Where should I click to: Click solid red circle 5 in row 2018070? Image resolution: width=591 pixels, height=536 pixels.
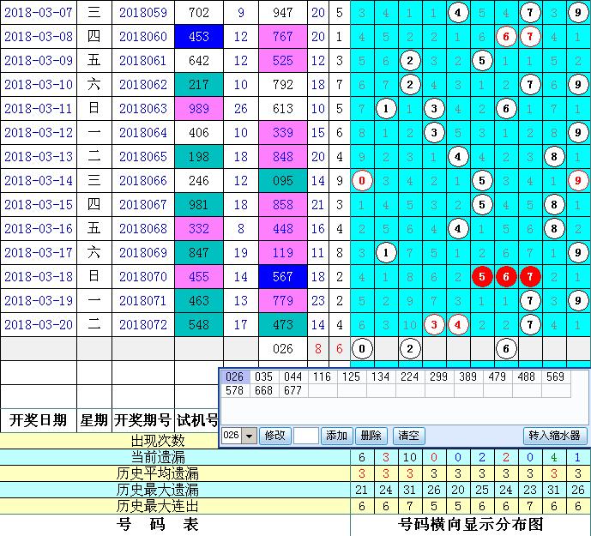pos(483,277)
